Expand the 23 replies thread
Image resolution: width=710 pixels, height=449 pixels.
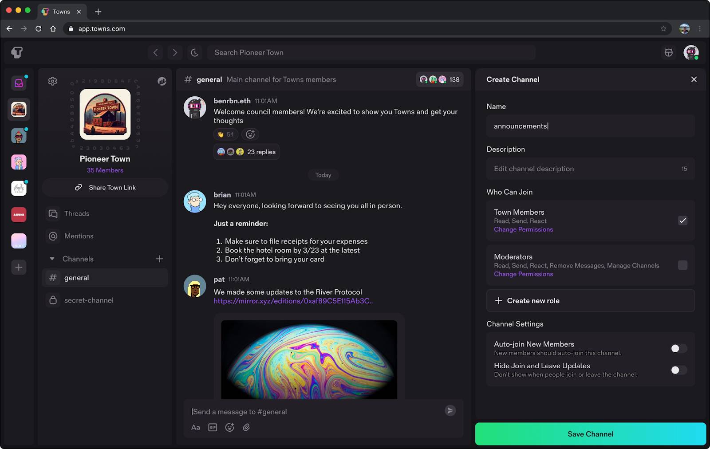[x=246, y=152]
